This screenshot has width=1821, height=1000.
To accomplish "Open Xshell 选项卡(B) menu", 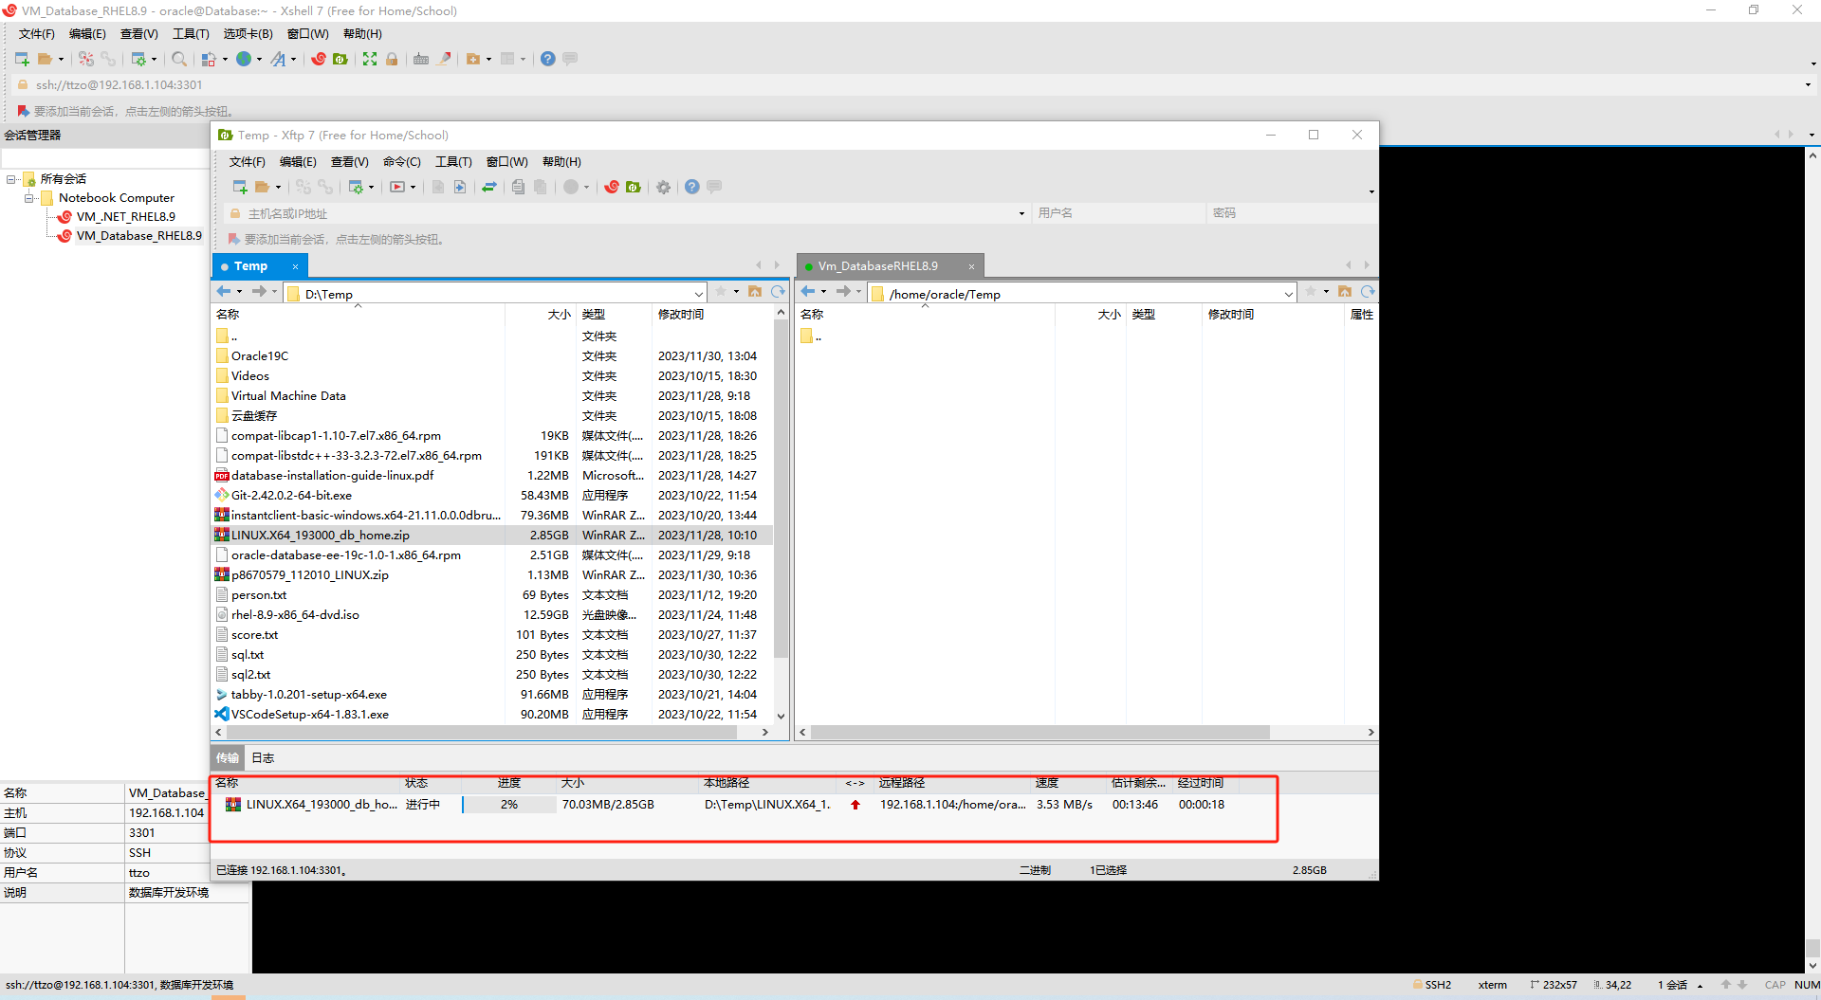I will [x=248, y=34].
